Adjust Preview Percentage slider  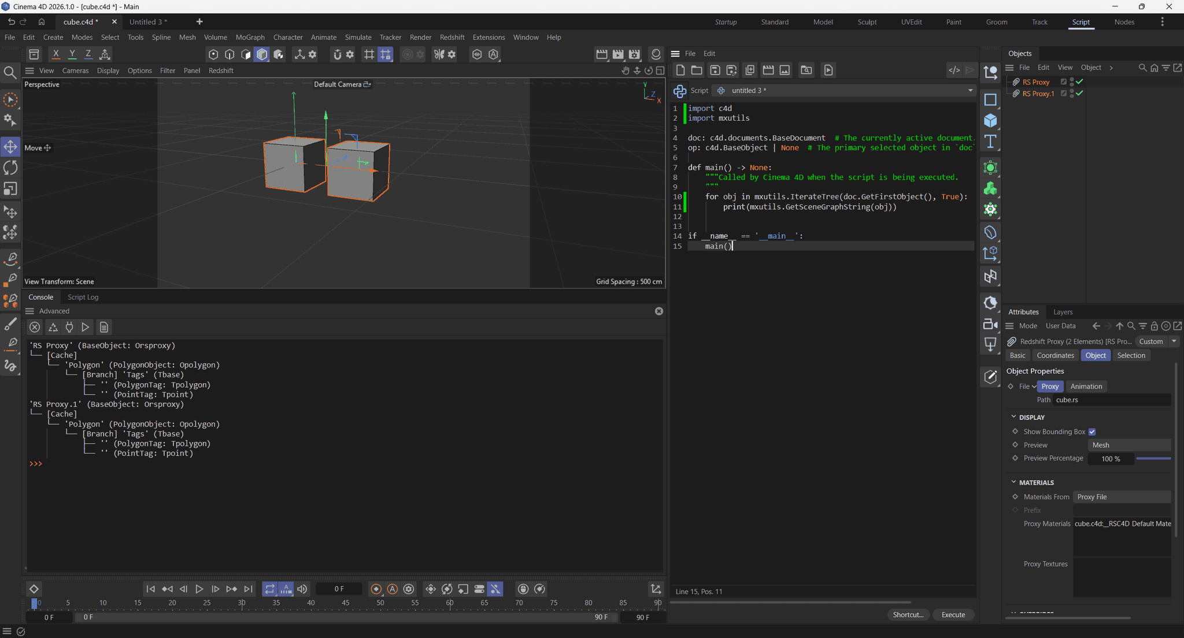coord(1153,458)
